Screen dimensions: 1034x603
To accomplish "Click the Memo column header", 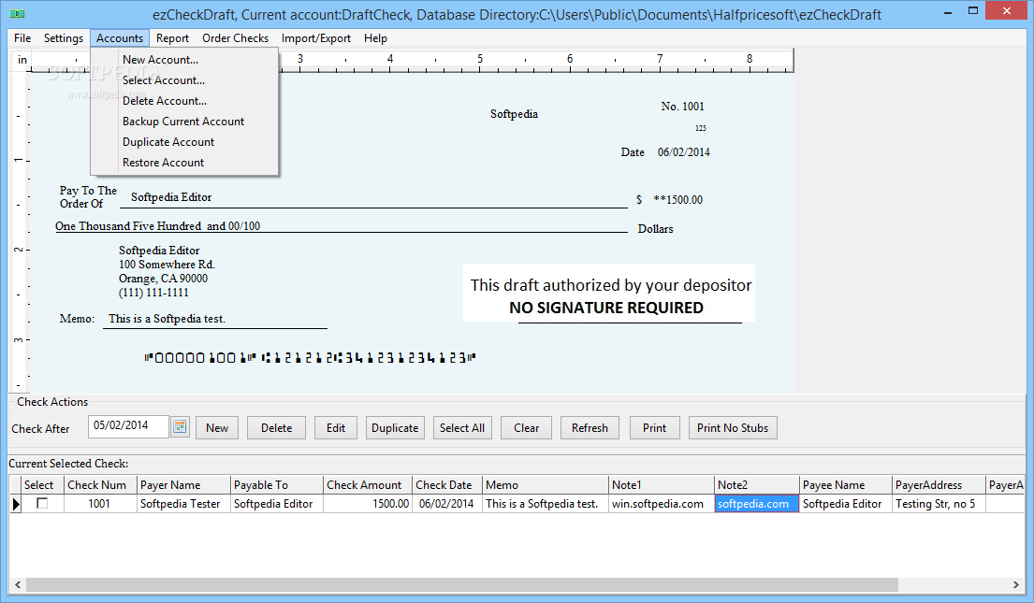I will [546, 485].
